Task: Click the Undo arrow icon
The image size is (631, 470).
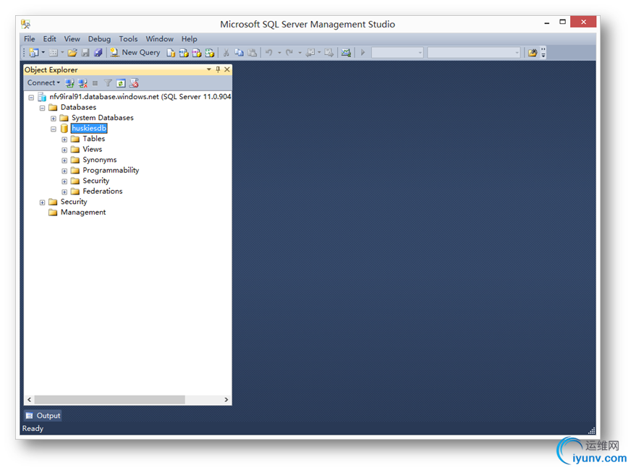Action: click(268, 53)
